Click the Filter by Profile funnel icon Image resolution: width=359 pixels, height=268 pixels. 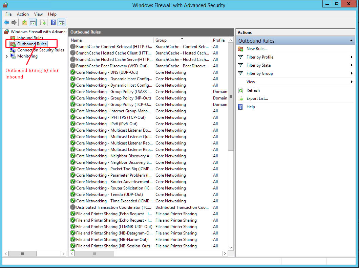[x=240, y=57]
